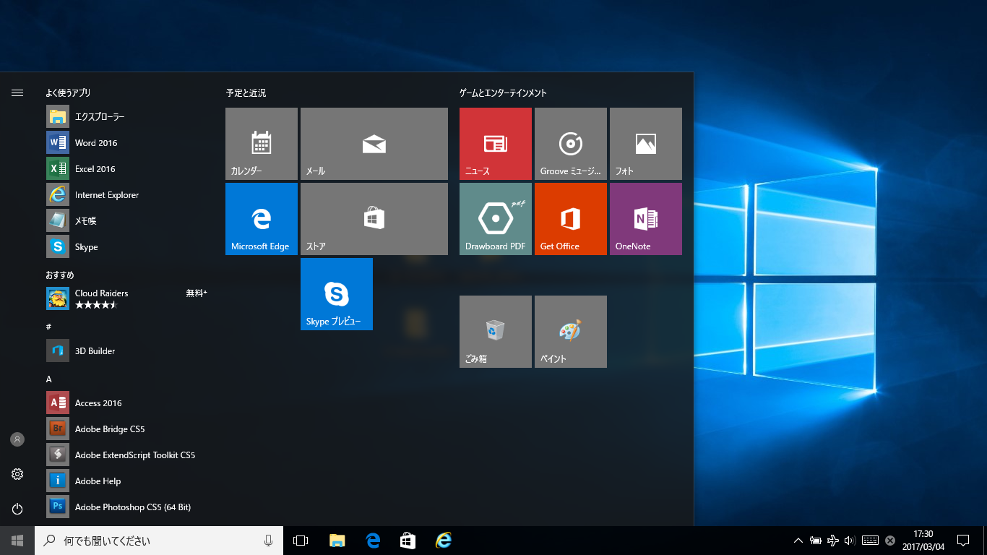Click the IME status icon in the tray
This screenshot has height=555, width=987.
(x=890, y=541)
